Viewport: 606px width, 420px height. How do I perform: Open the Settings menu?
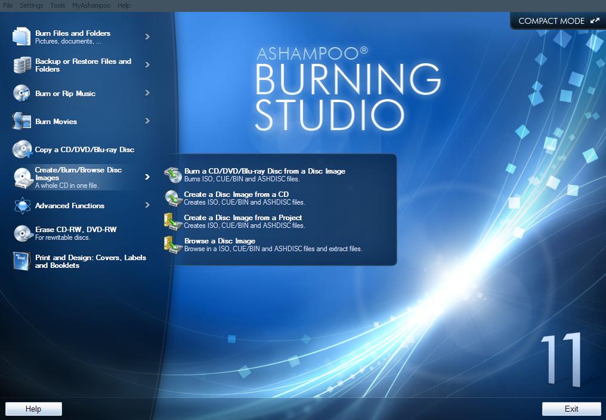[x=31, y=5]
